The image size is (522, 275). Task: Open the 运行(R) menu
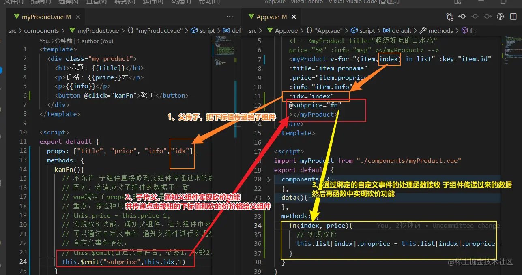point(153,2)
